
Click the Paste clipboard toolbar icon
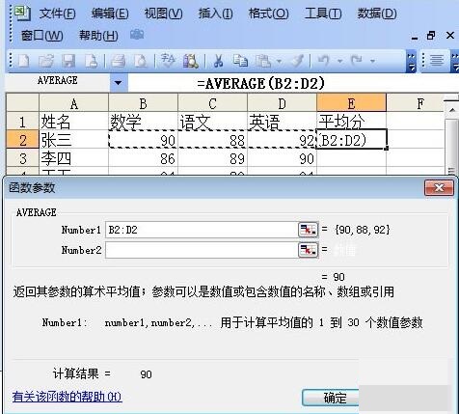pos(263,61)
